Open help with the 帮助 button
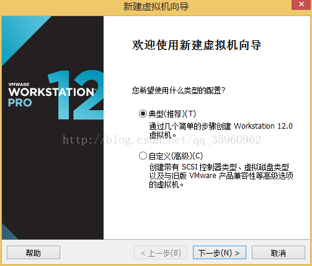Screen dimensions: 312x266 33,252
